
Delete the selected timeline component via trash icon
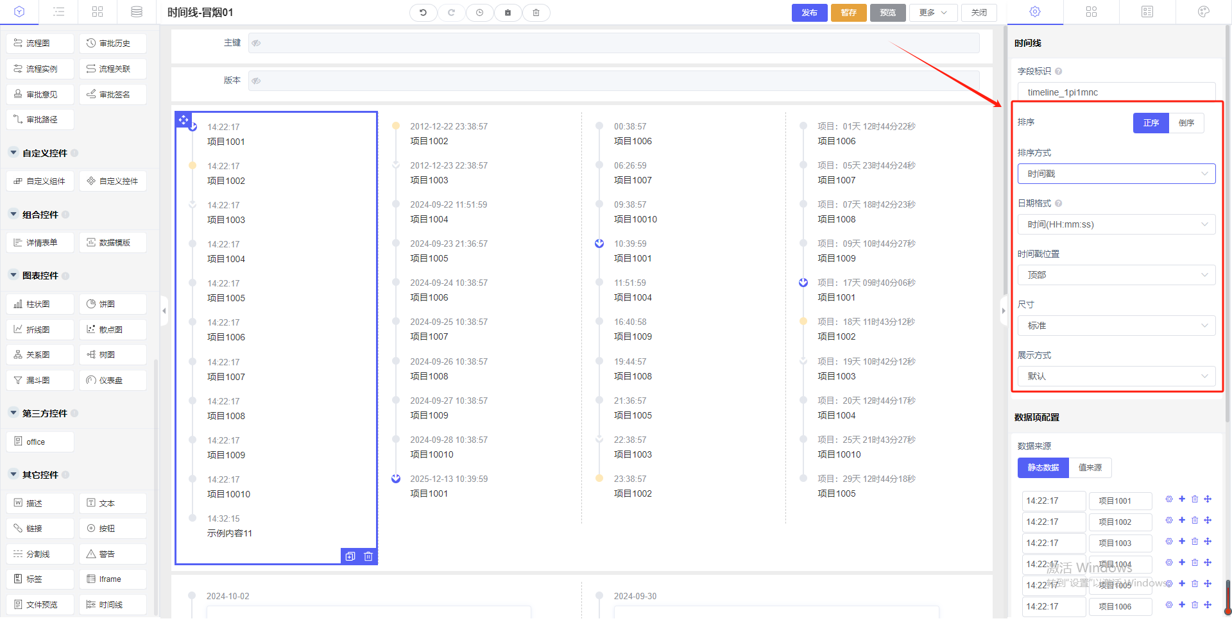tap(368, 556)
